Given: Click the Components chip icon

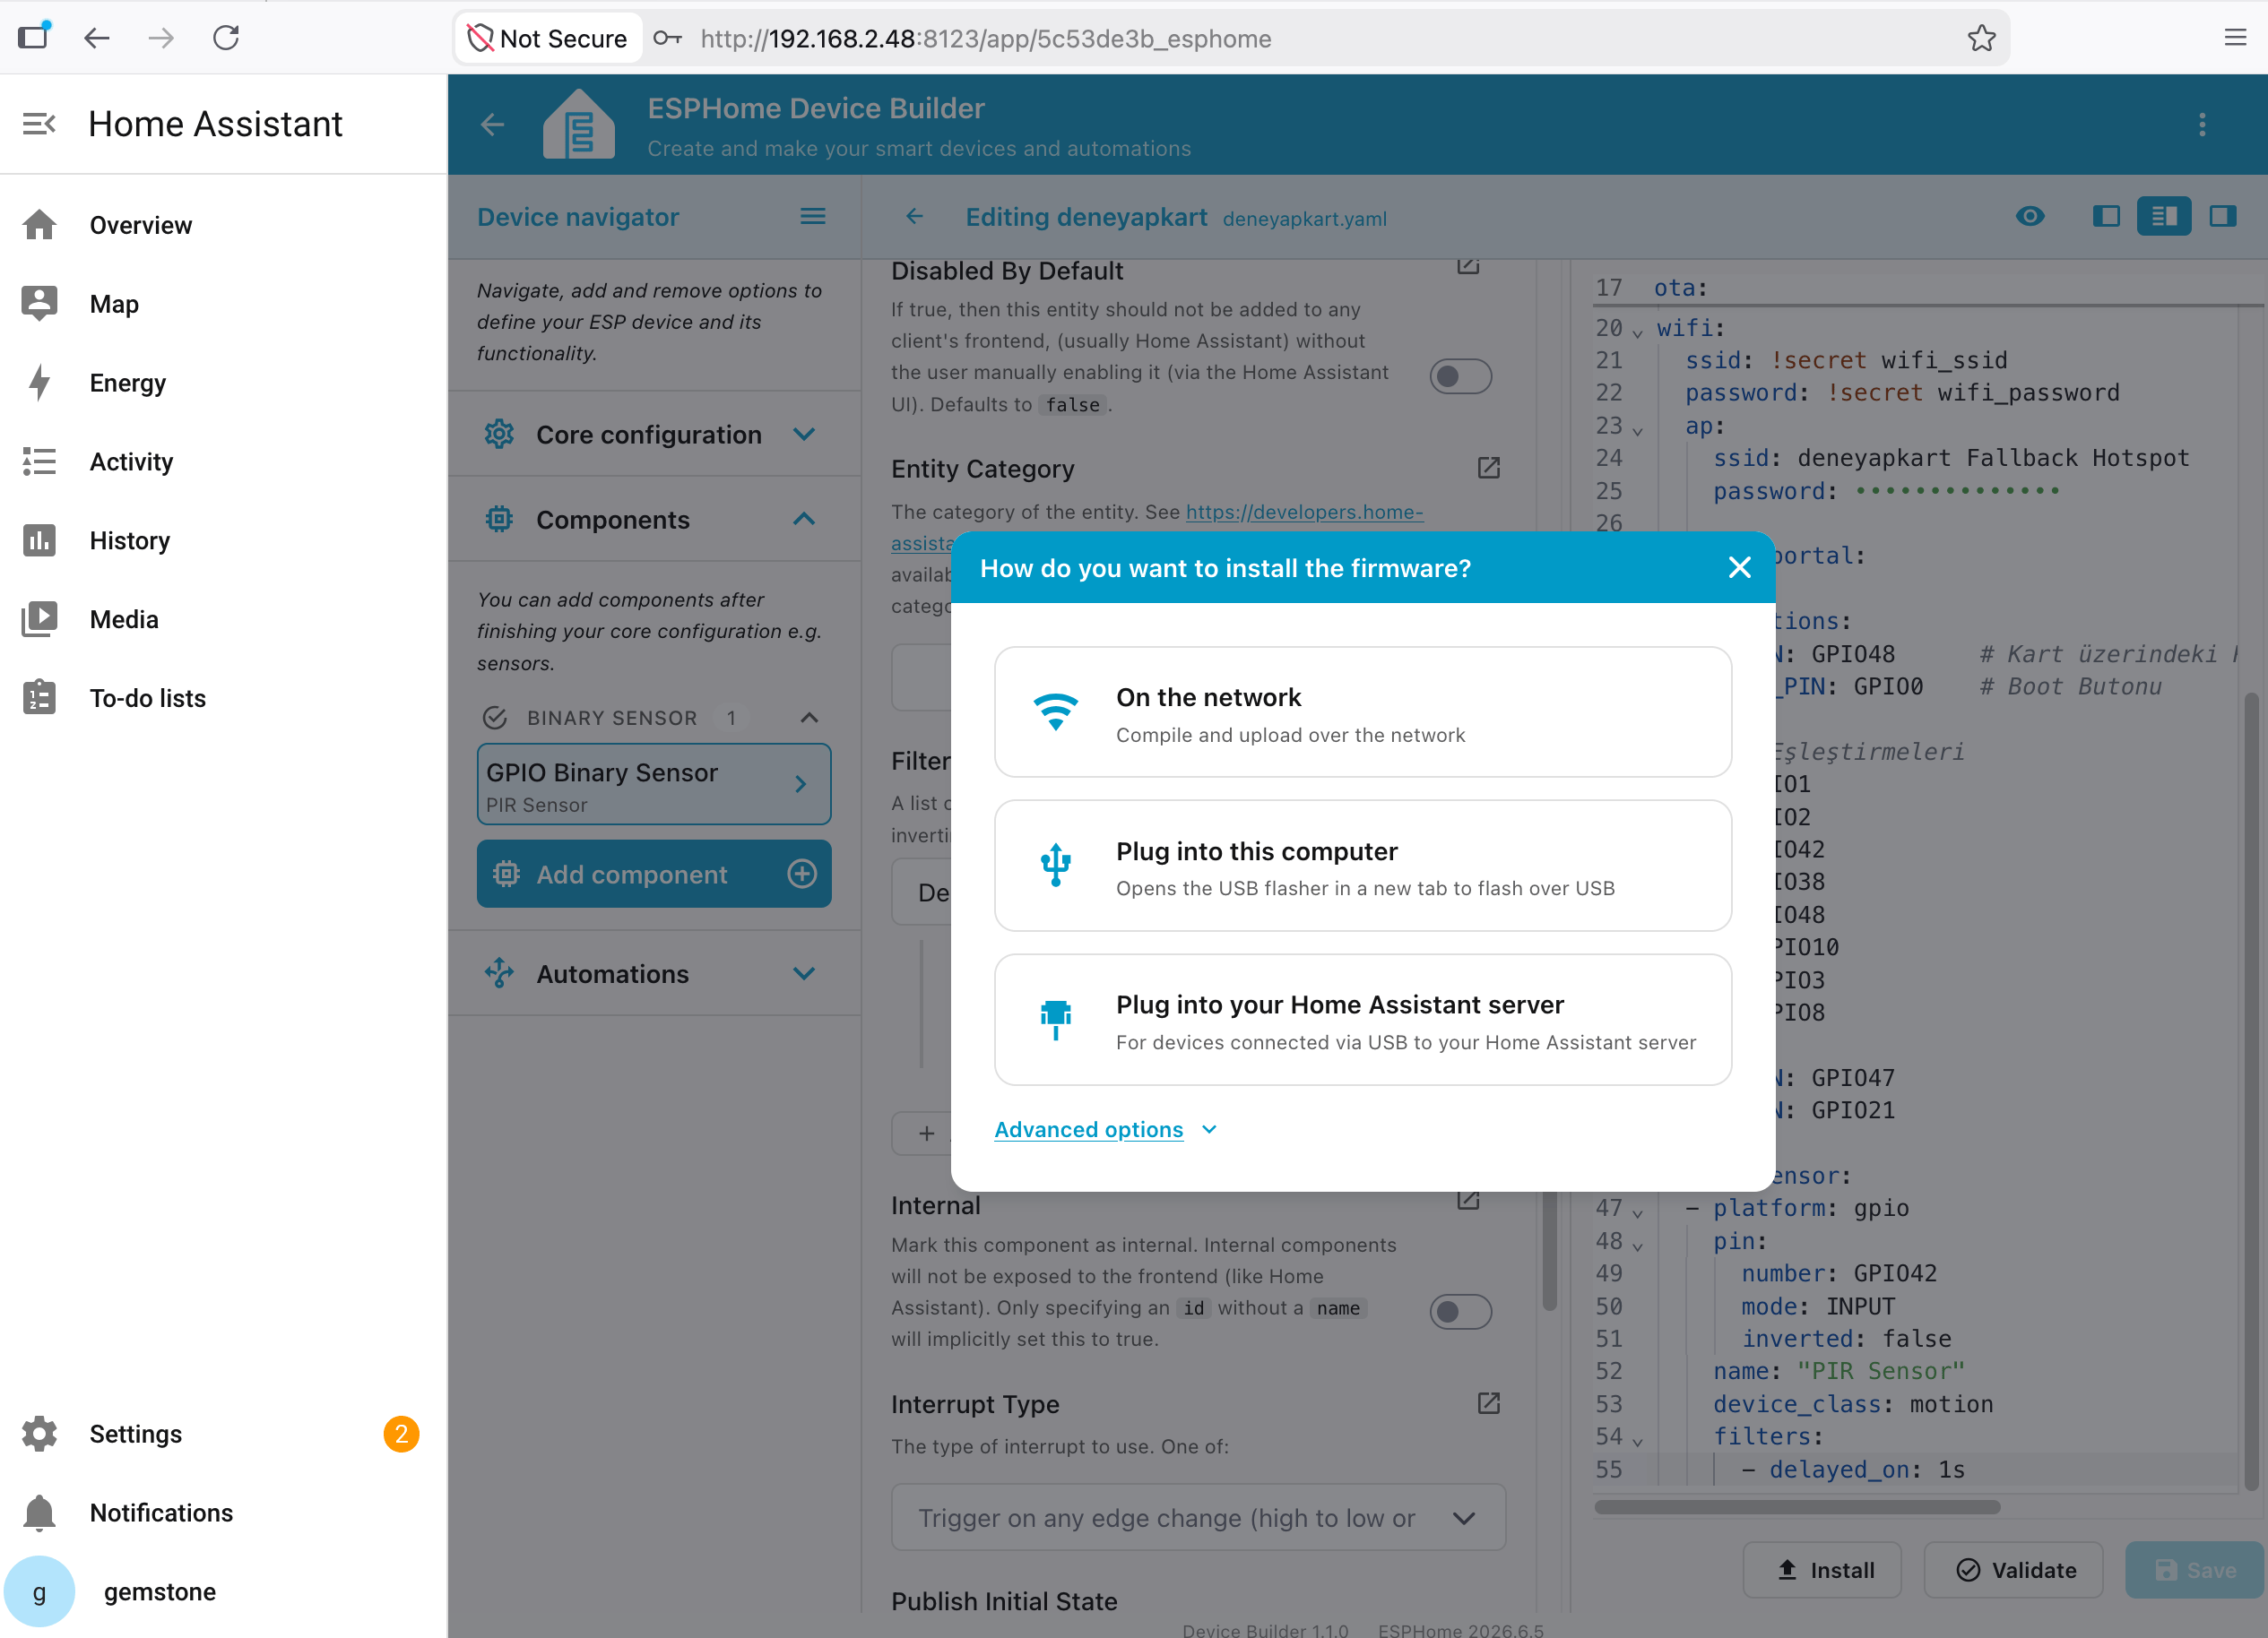Looking at the screenshot, I should coord(499,519).
